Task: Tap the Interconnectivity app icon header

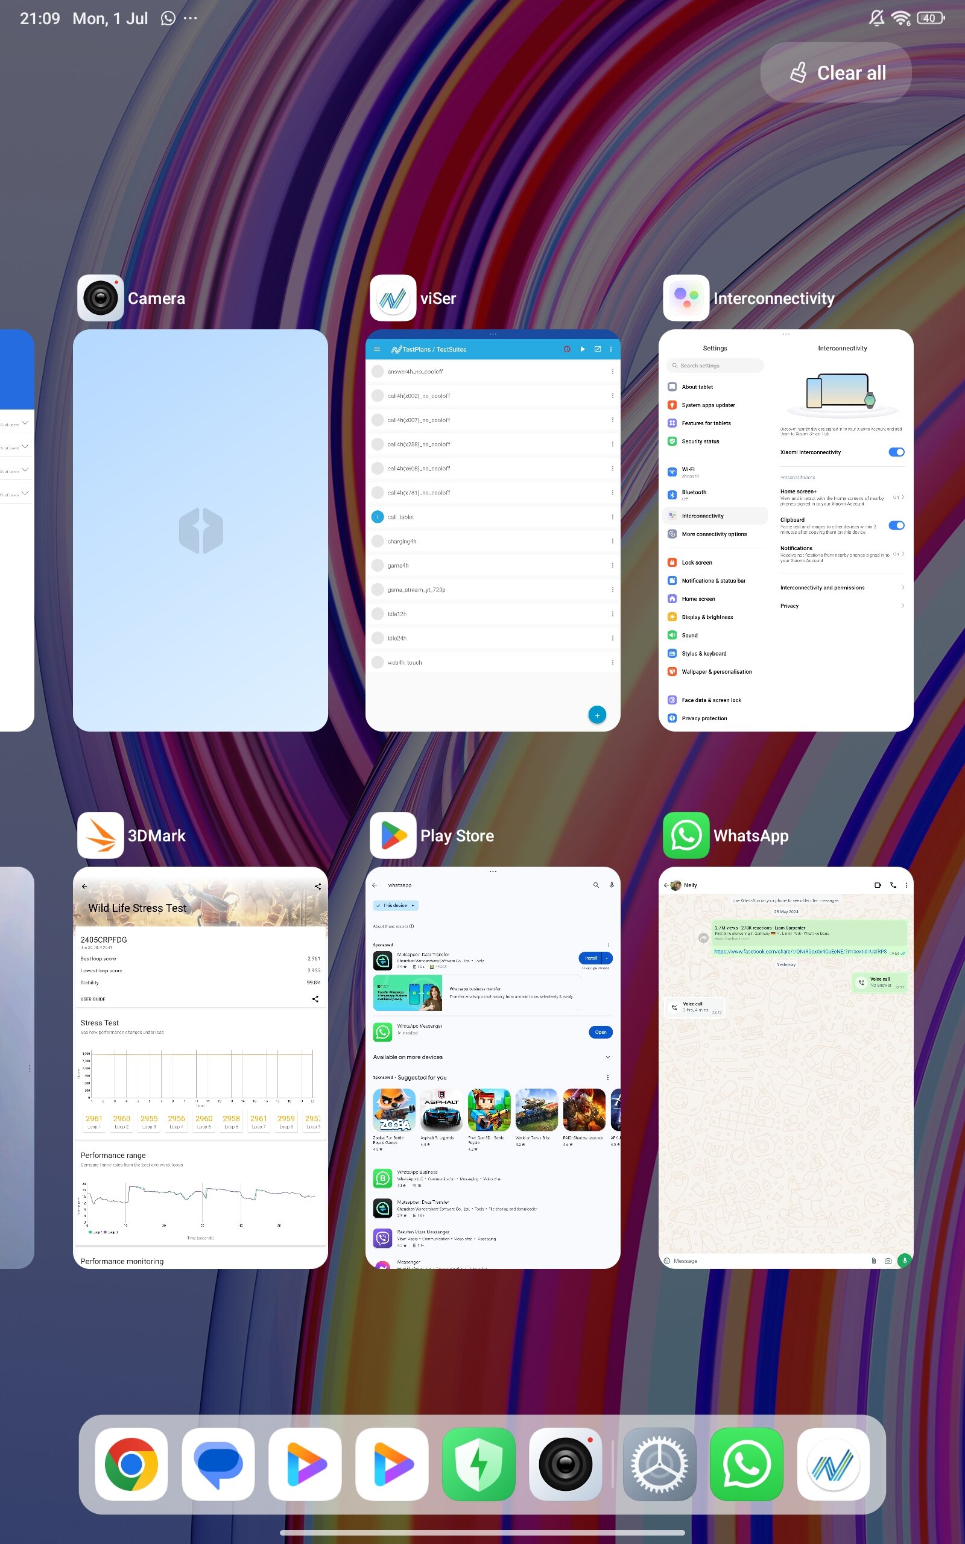Action: point(686,298)
